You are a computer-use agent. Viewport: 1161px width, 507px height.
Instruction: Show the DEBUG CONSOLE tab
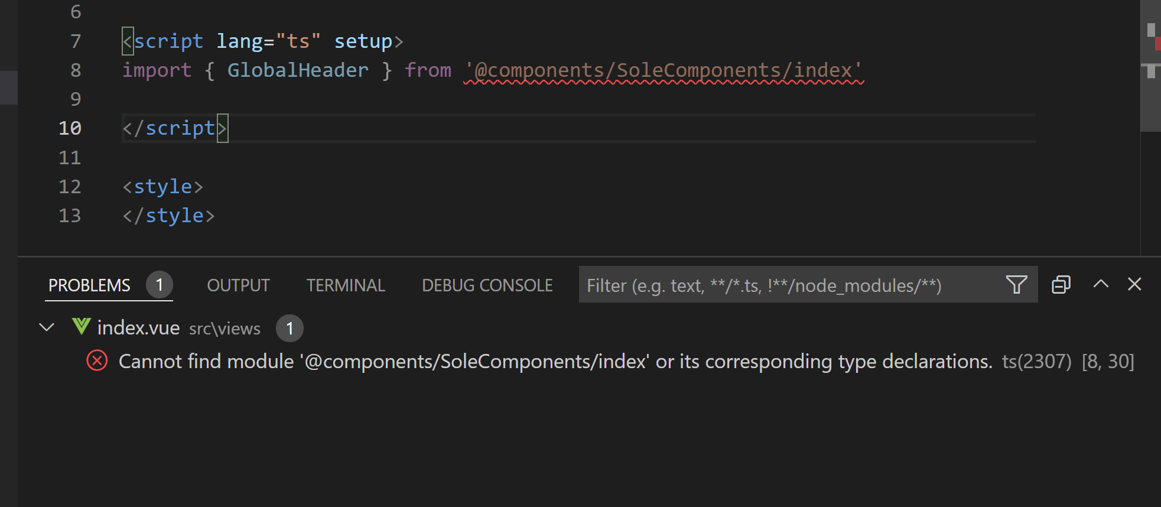click(x=487, y=285)
